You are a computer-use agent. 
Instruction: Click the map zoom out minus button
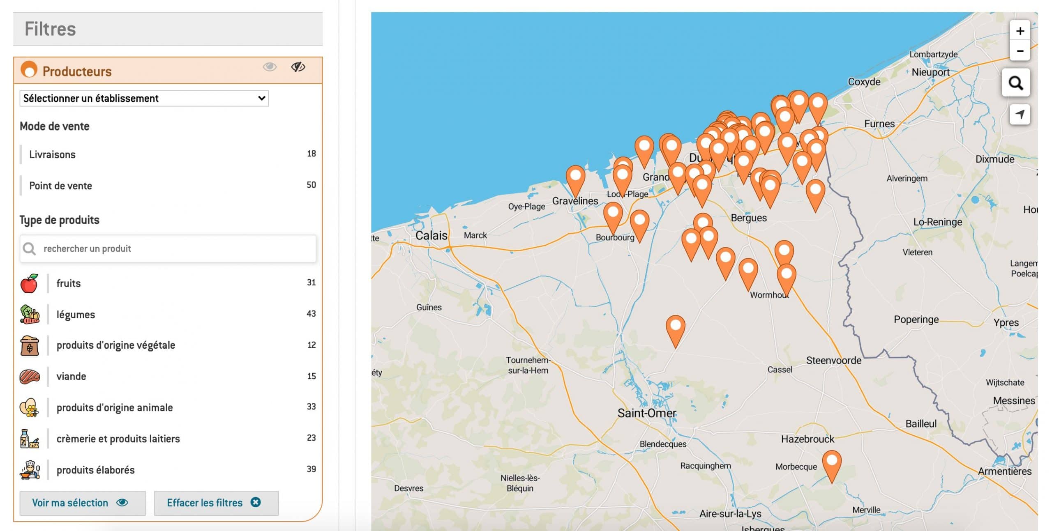pos(1020,51)
